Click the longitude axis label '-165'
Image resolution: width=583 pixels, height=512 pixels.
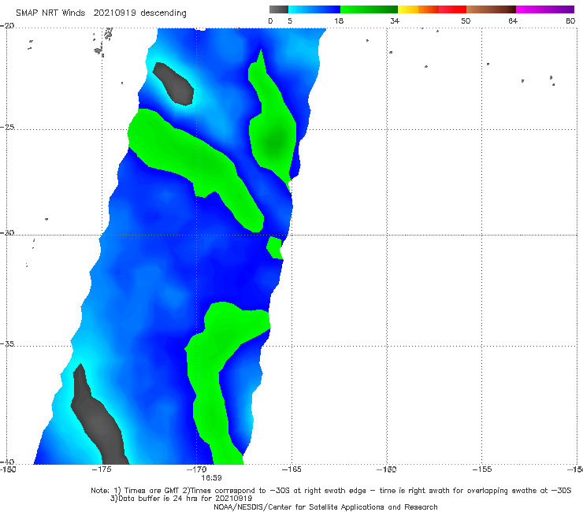pos(291,469)
